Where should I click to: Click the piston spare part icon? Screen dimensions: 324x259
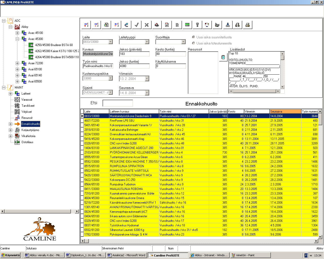(x=197, y=25)
